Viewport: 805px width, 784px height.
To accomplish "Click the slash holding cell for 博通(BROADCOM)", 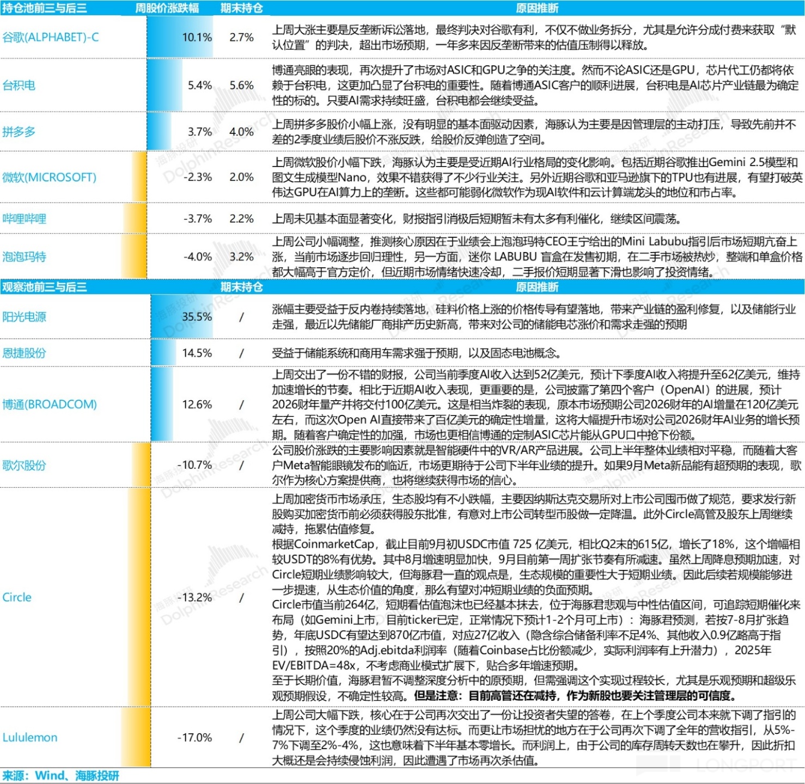I will point(241,405).
